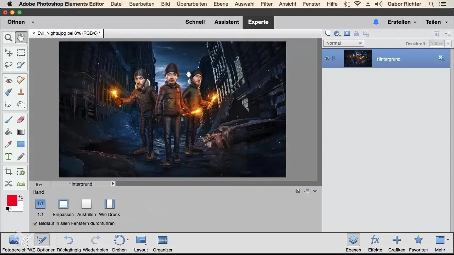The image size is (454, 255).
Task: Select the Clone Stamp tool
Action: (x=21, y=92)
